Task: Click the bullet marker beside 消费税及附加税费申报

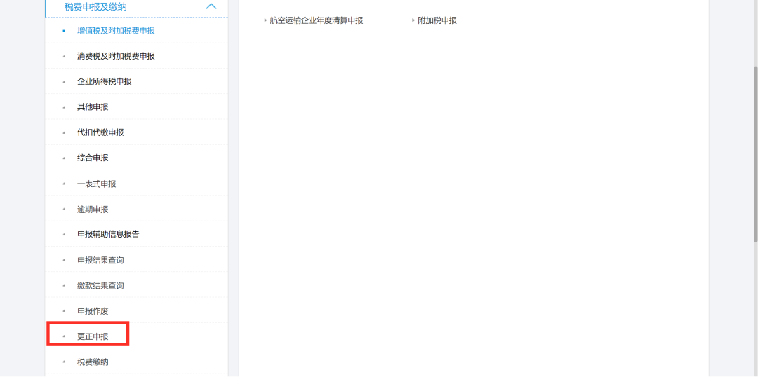Action: [x=64, y=57]
